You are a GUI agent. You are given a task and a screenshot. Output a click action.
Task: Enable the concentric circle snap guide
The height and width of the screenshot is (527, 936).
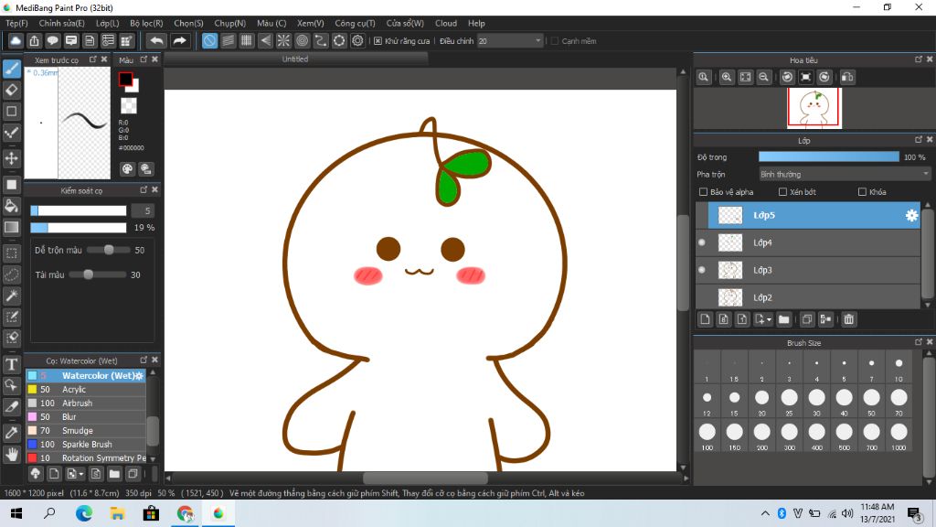(302, 40)
